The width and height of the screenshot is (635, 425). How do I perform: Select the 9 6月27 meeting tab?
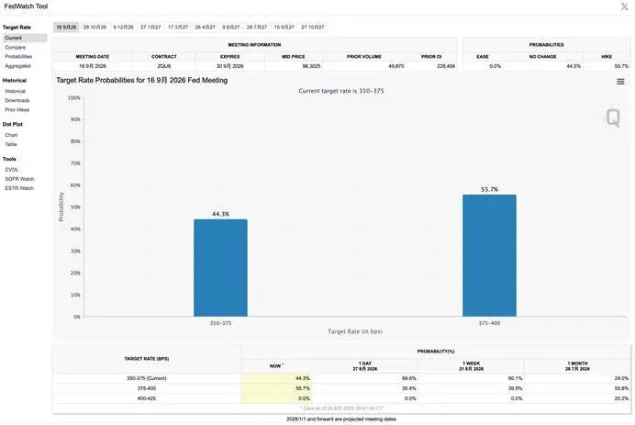(x=231, y=28)
